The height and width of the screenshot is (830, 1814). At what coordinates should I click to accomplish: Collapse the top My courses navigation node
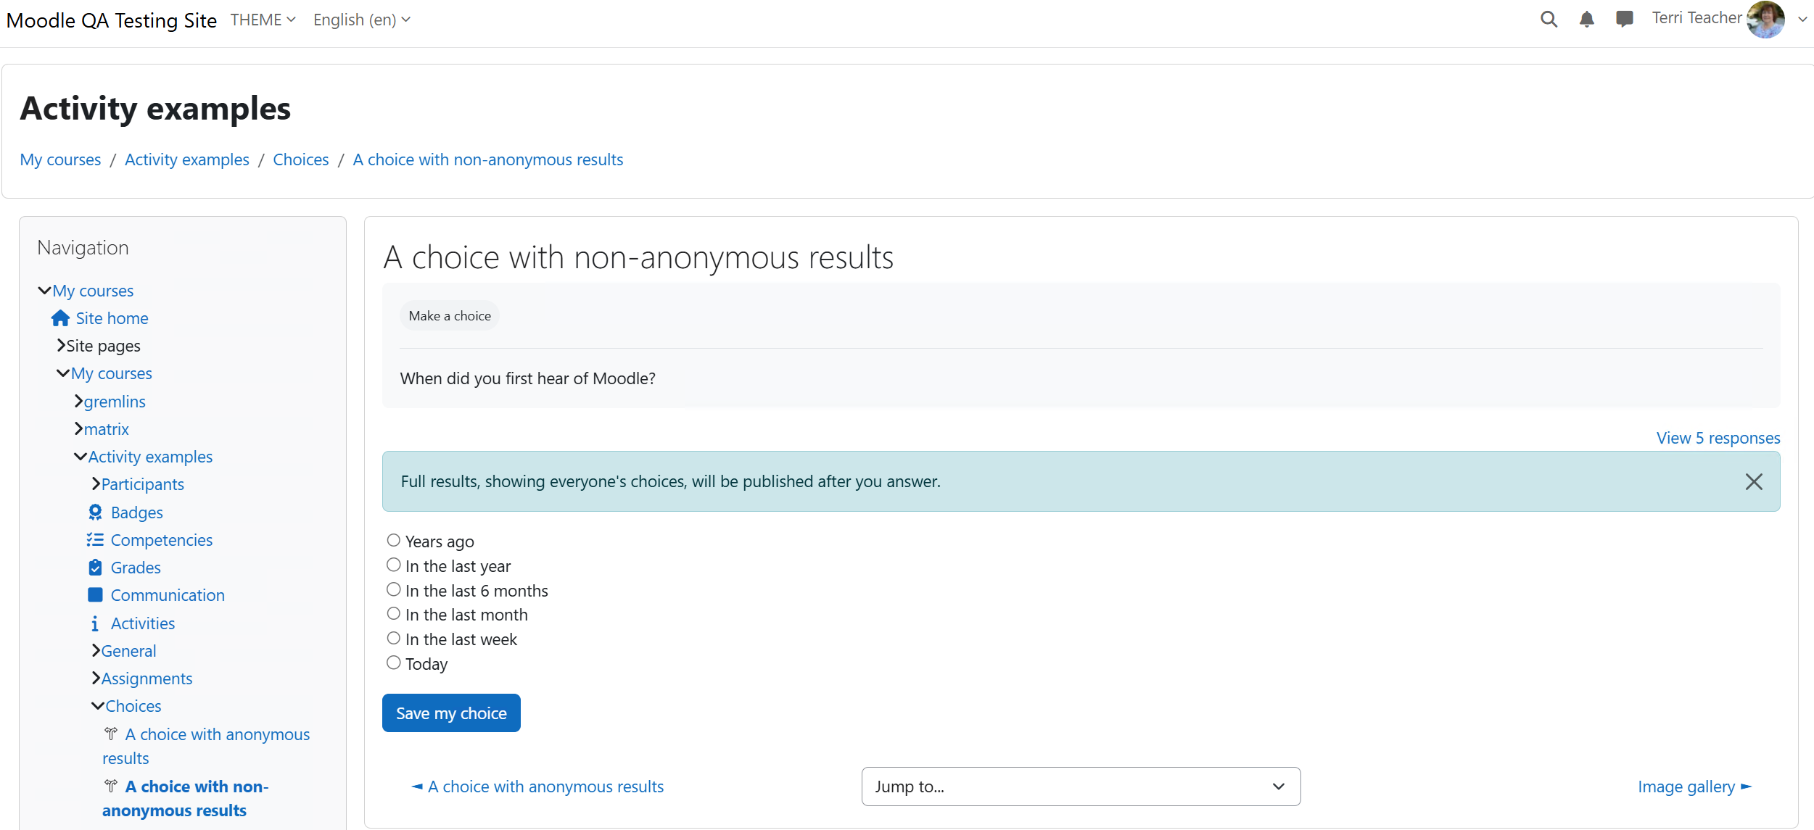pyautogui.click(x=44, y=291)
